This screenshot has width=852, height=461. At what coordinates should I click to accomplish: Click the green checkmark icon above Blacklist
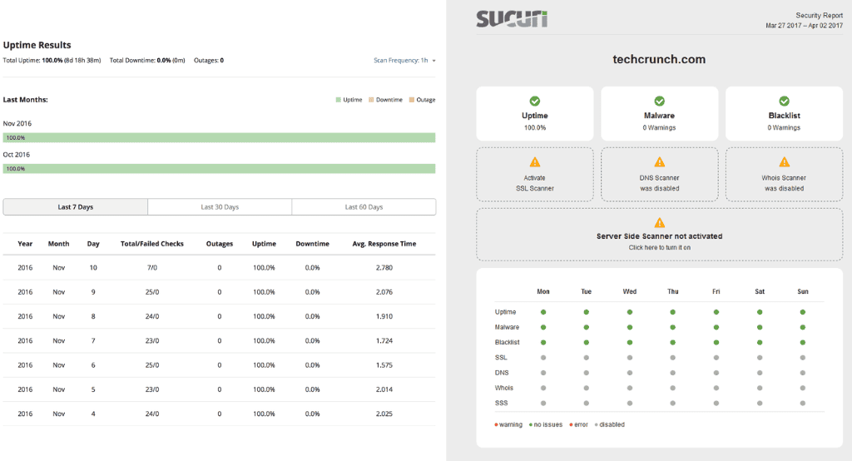[x=784, y=102]
